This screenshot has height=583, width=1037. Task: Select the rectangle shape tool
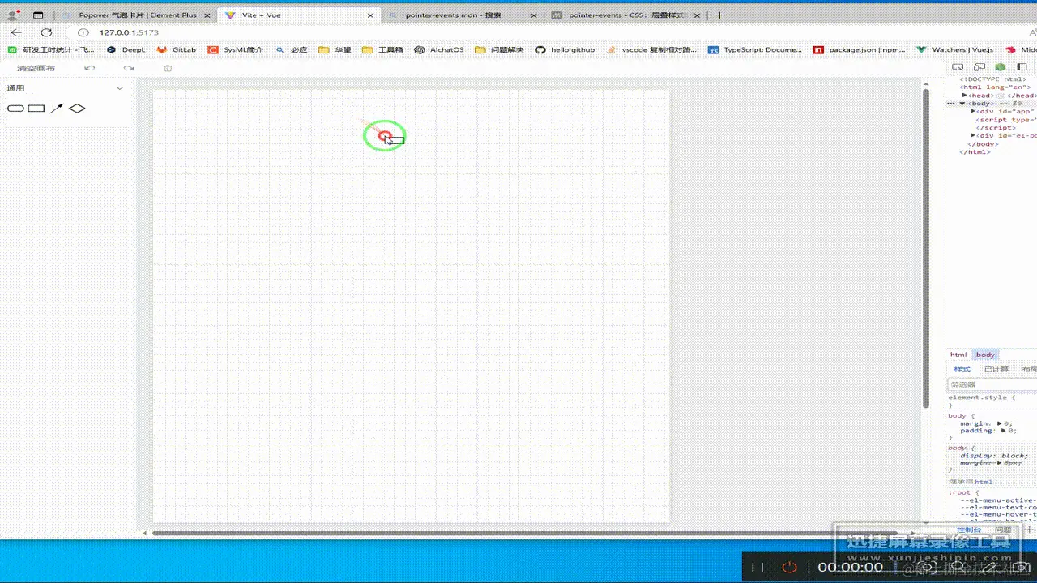(36, 109)
